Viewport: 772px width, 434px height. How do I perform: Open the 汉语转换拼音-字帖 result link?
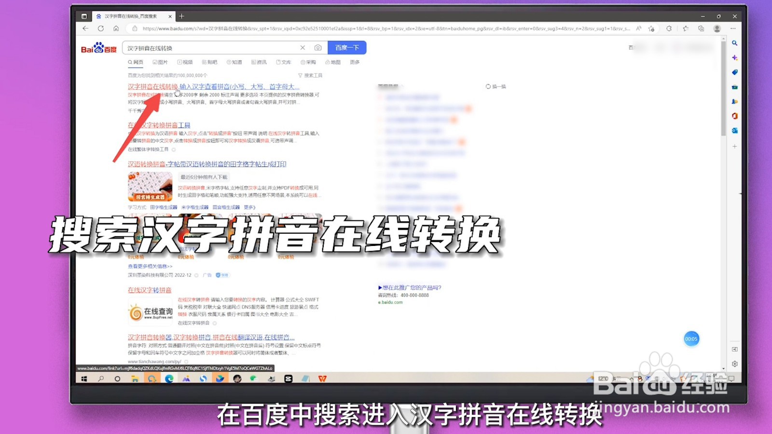tap(207, 164)
